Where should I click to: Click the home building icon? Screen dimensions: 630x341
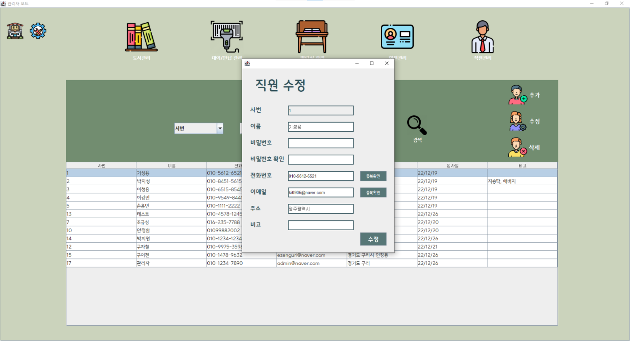click(x=14, y=30)
